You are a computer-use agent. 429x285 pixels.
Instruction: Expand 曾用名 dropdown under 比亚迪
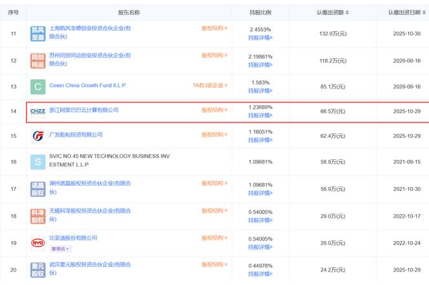61,248
